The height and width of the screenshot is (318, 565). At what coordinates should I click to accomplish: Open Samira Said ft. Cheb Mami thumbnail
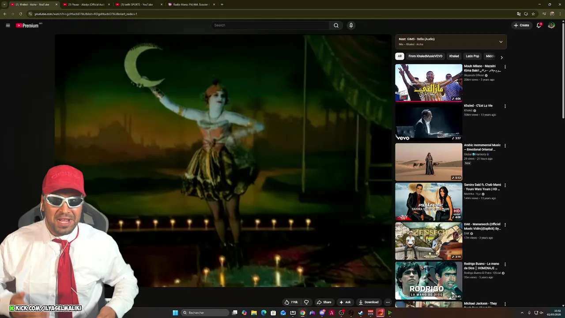click(429, 201)
